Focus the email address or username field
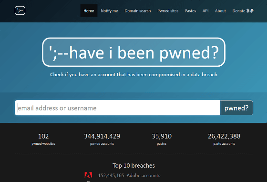The height and width of the screenshot is (182, 267). (117, 108)
